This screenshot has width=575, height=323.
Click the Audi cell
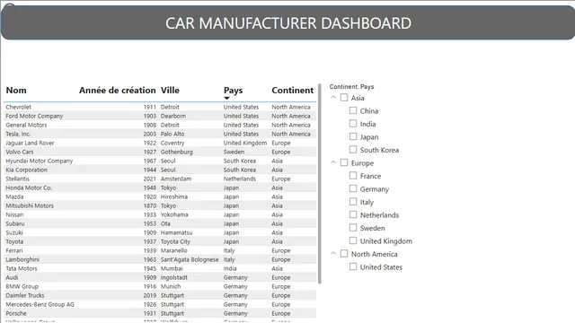(x=12, y=277)
